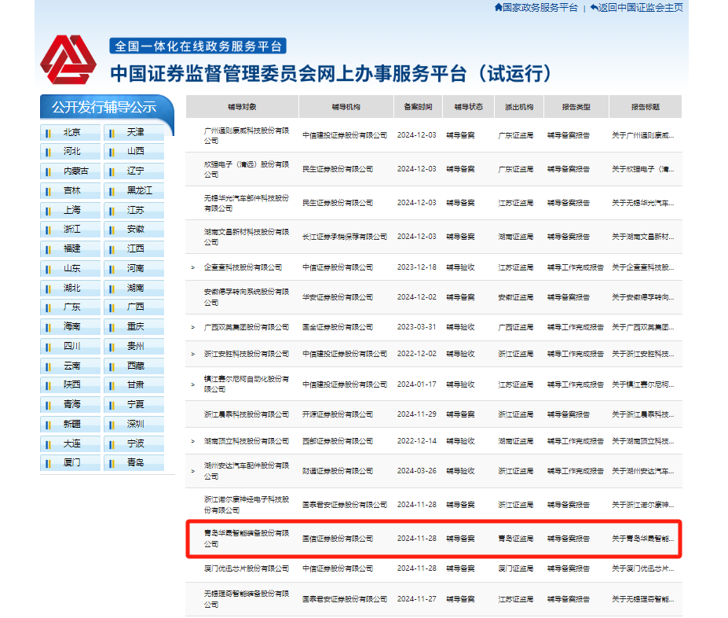Select the 西藏 entry
728x618 pixels.
pyautogui.click(x=134, y=366)
